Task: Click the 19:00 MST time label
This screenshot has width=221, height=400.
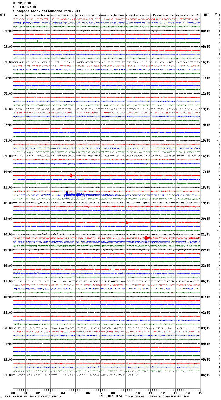Action: [8, 313]
